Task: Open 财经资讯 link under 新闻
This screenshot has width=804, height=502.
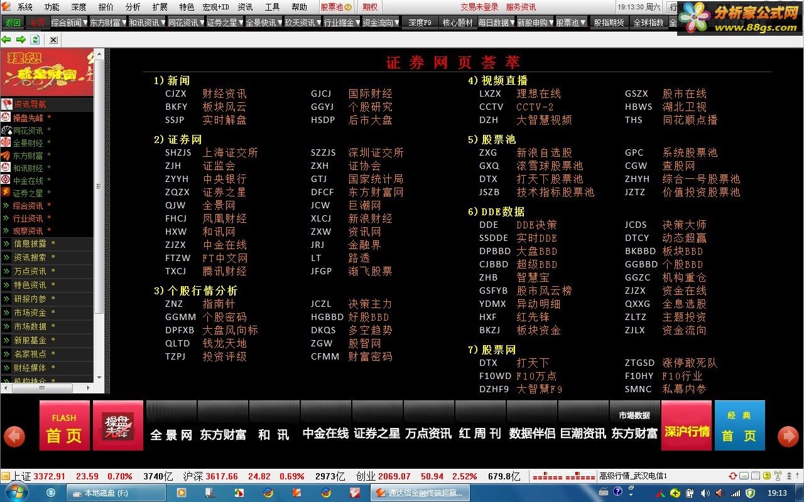Action: (x=224, y=93)
